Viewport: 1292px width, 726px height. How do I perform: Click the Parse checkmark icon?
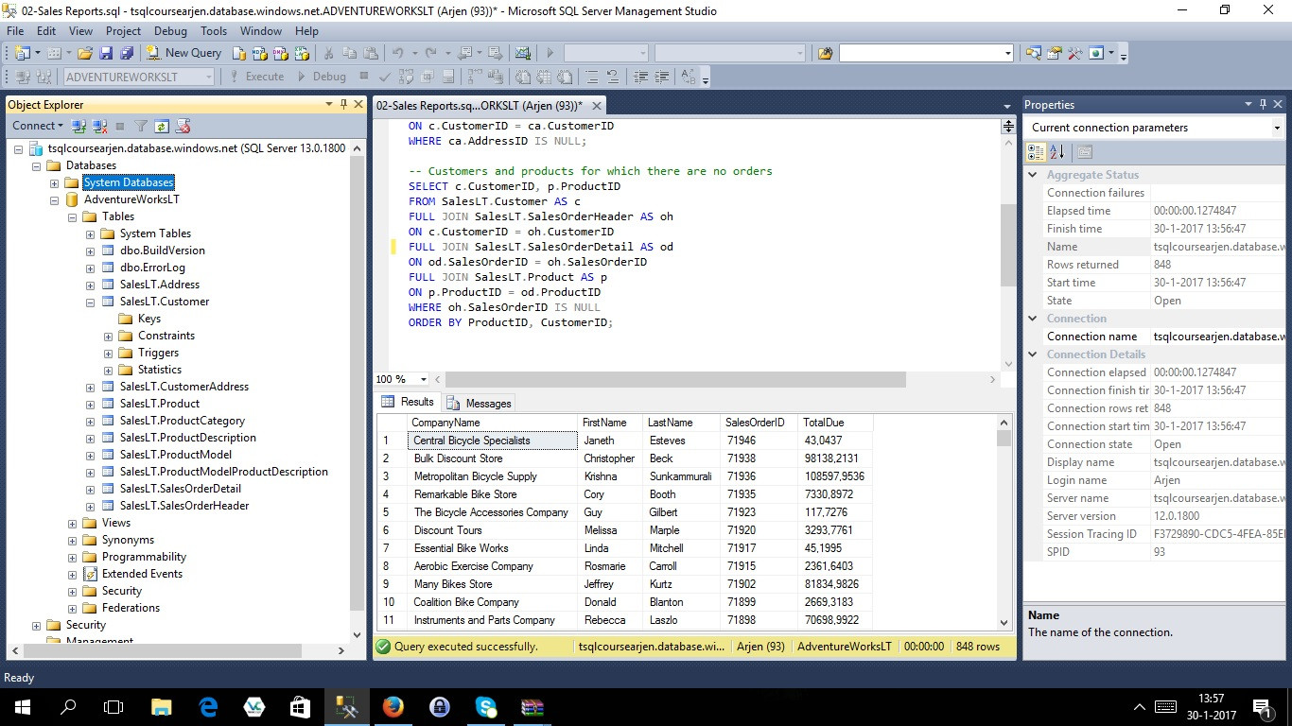coord(385,77)
